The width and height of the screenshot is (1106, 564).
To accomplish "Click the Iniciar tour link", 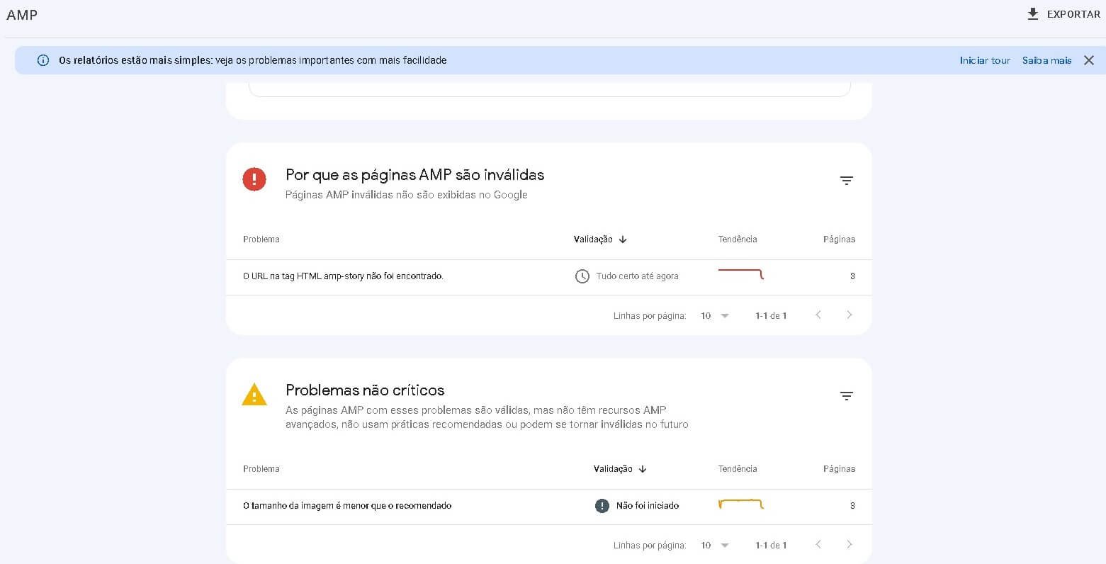I will (985, 60).
